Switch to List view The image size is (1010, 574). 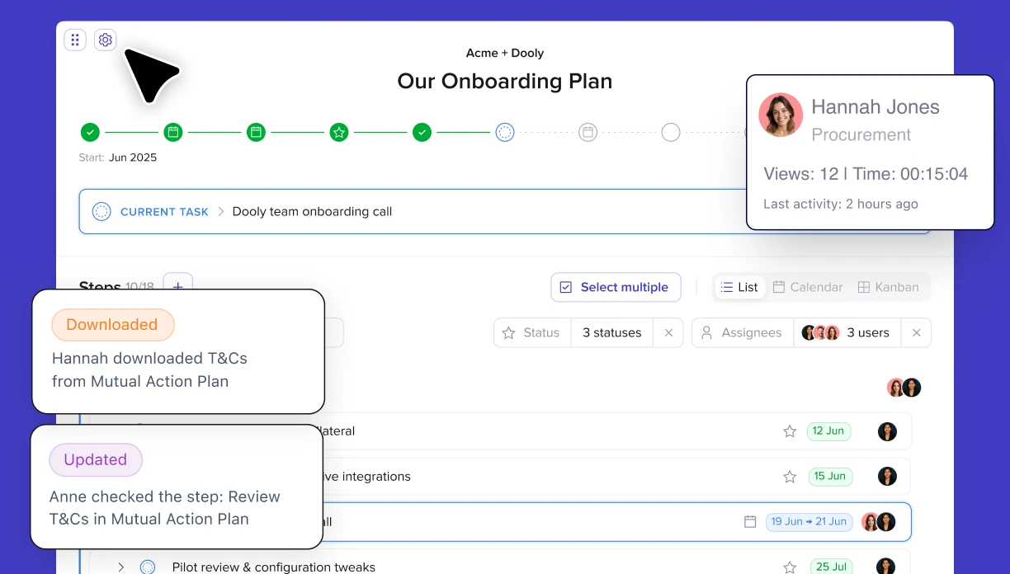coord(739,287)
